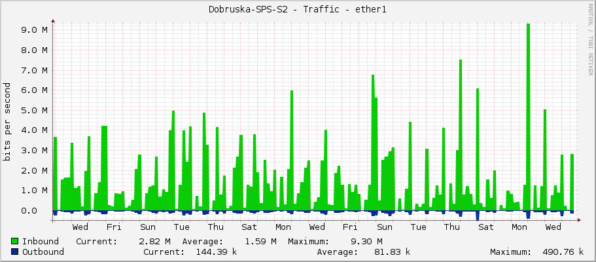Image resolution: width=596 pixels, height=262 pixels.
Task: Click the 'Sun' label after the first 'Fri'
Action: [147, 227]
